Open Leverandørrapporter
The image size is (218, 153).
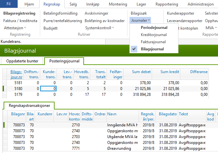tap(184, 21)
